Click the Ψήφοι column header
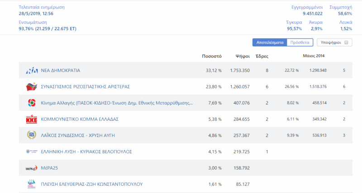Image resolution: width=362 pixels, height=193 pixels. [243, 56]
